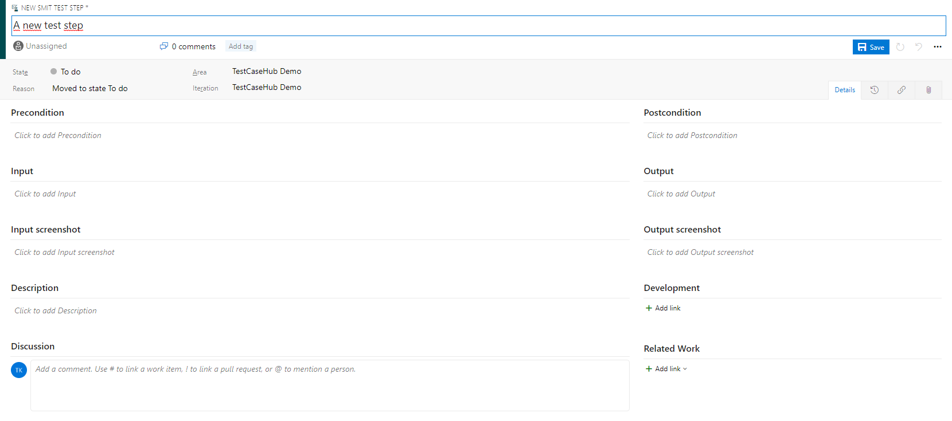Collapse the Related Work section header

(x=672, y=349)
